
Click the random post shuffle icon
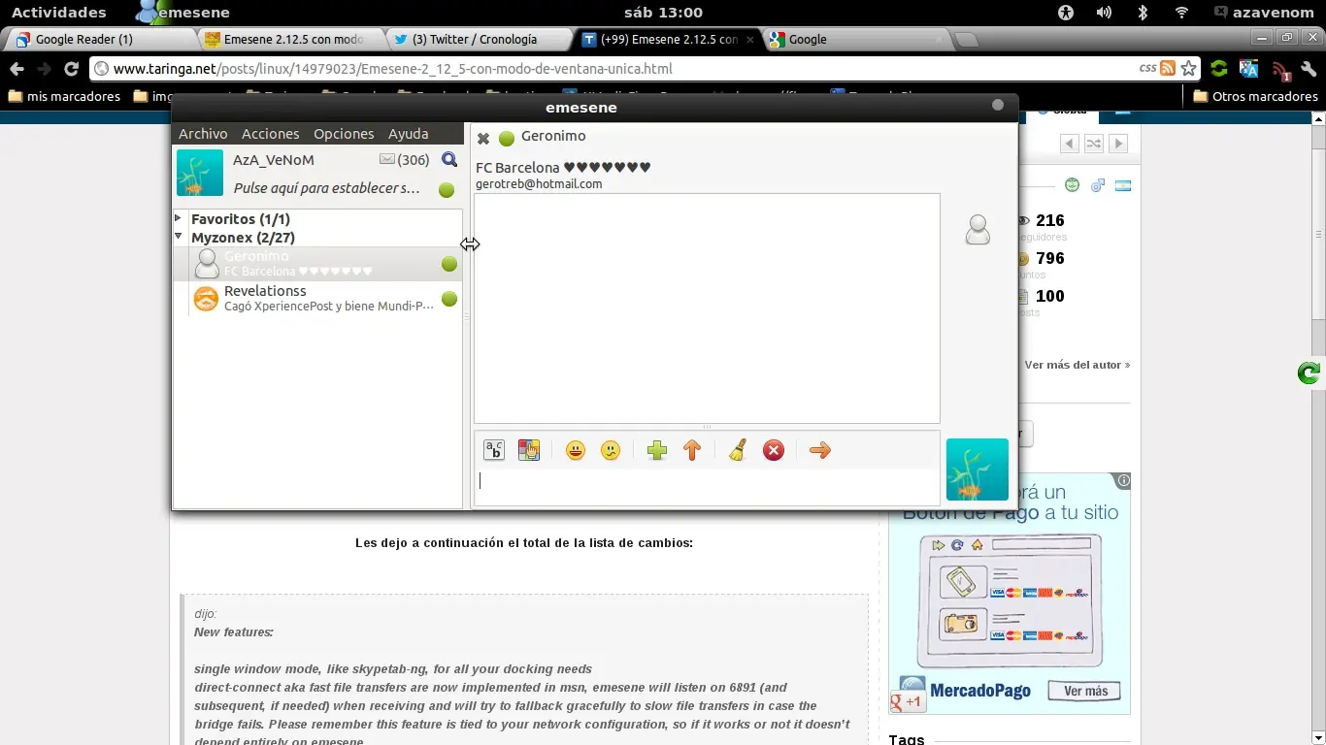click(1094, 144)
